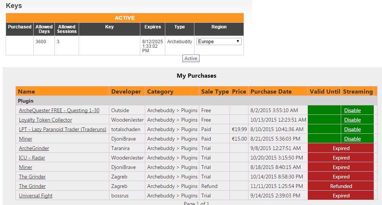Click the Valid Until column header

(325, 92)
